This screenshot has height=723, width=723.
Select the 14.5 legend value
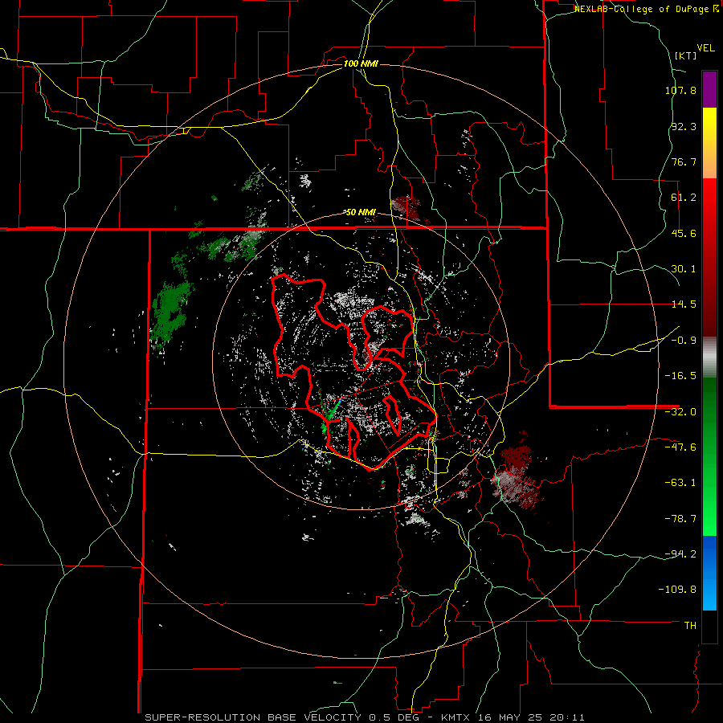tap(684, 304)
